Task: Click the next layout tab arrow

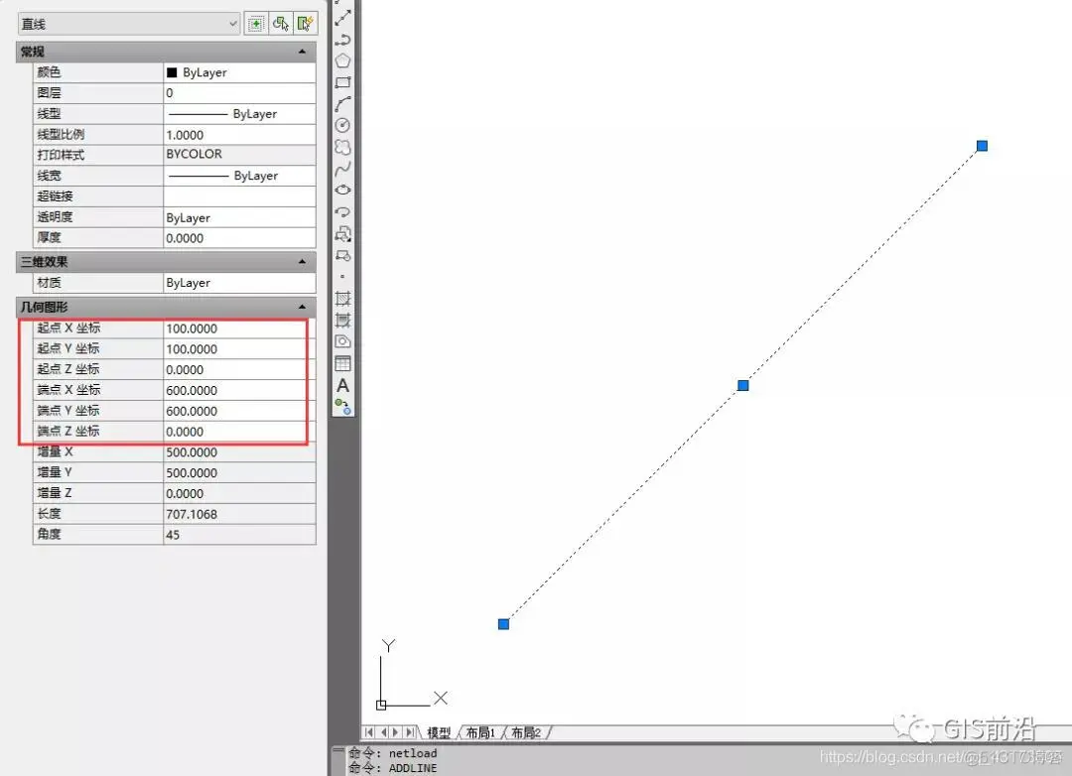Action: (x=396, y=732)
